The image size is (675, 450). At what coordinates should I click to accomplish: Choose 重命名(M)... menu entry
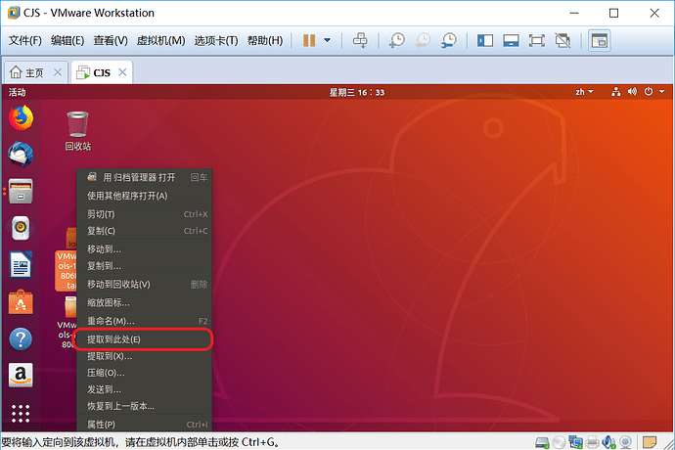[x=144, y=321]
